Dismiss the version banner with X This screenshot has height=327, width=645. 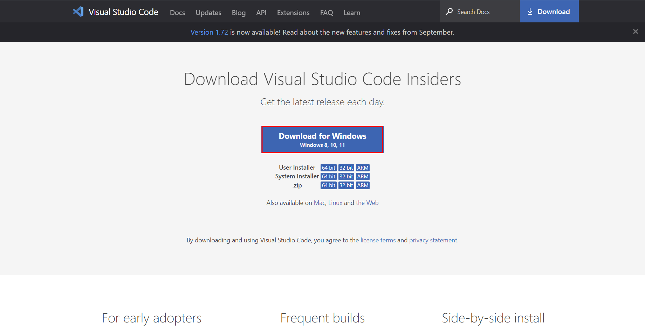[636, 31]
